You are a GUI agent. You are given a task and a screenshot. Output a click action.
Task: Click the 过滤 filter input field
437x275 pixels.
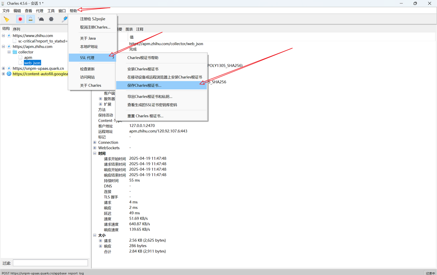click(50, 263)
